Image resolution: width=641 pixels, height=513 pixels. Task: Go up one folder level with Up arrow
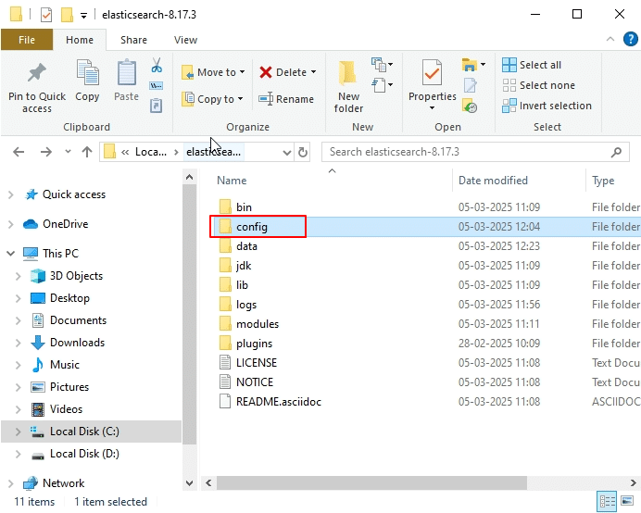pyautogui.click(x=87, y=152)
